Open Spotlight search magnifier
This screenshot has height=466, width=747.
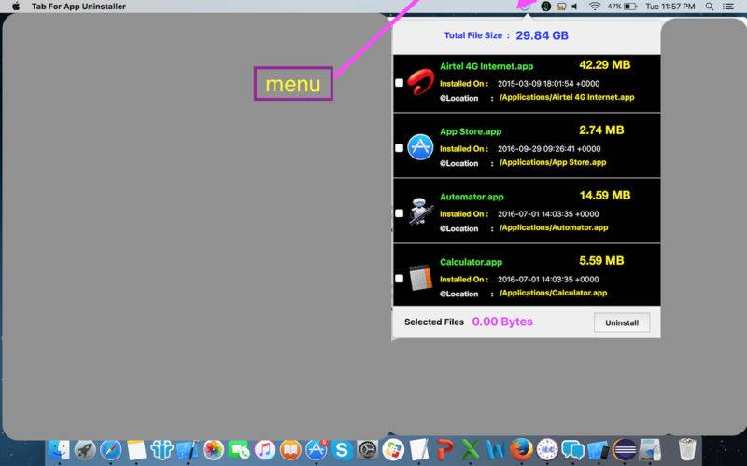[x=710, y=7]
